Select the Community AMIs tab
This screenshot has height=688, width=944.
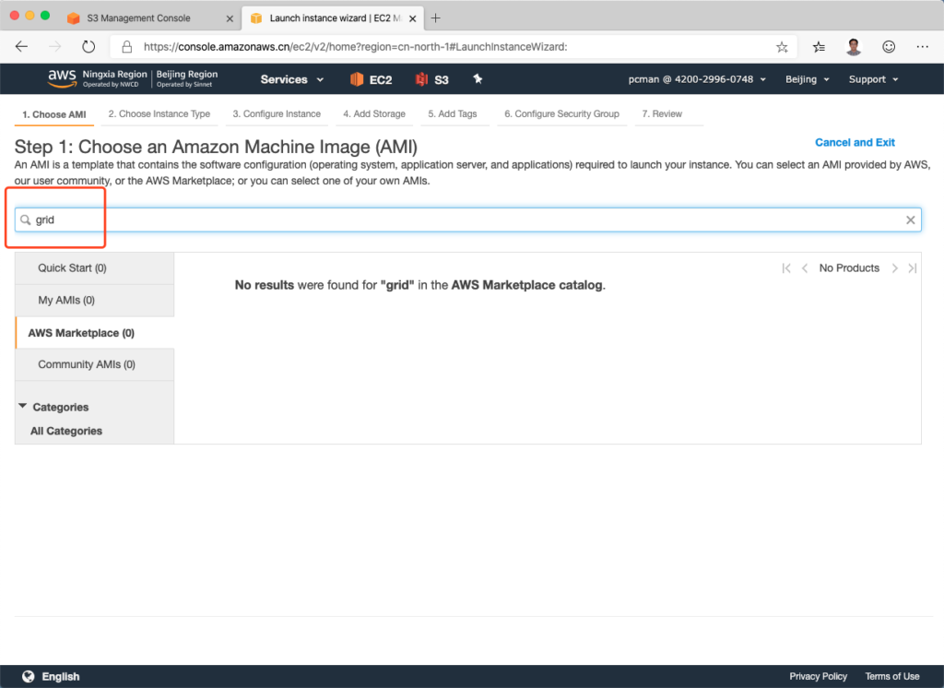point(87,364)
